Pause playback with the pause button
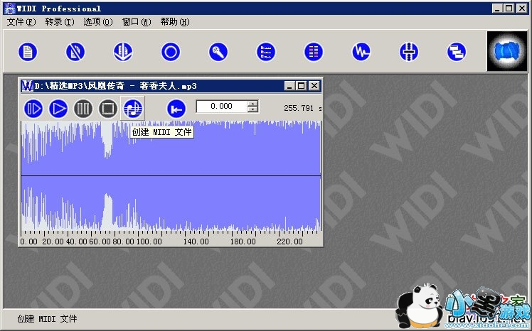Image resolution: width=532 pixels, height=331 pixels. [83, 109]
